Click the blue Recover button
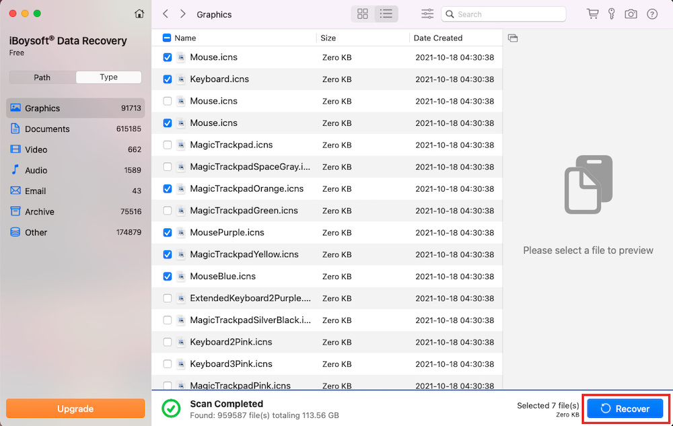The width and height of the screenshot is (673, 426). pos(625,409)
